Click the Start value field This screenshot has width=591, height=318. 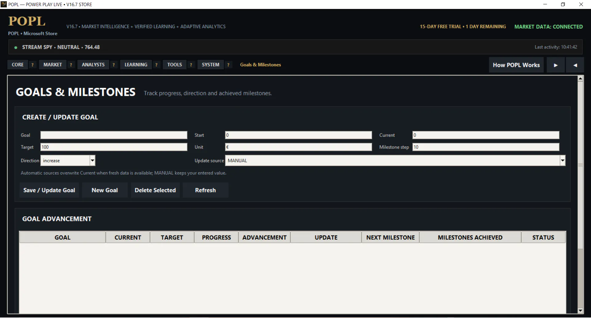tap(299, 135)
